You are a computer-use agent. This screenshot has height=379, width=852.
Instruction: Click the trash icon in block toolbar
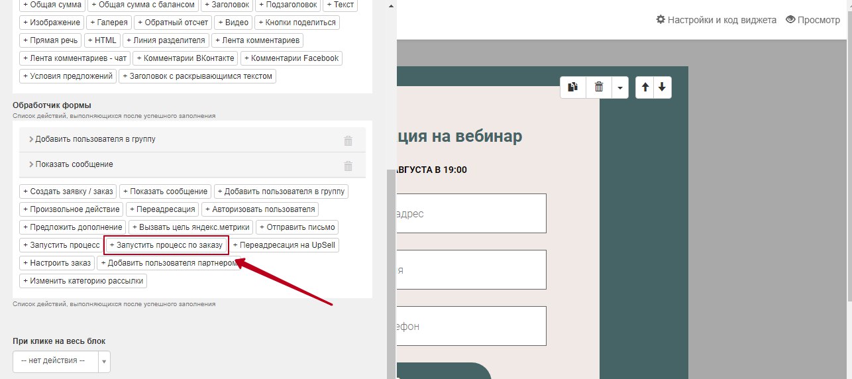click(599, 87)
